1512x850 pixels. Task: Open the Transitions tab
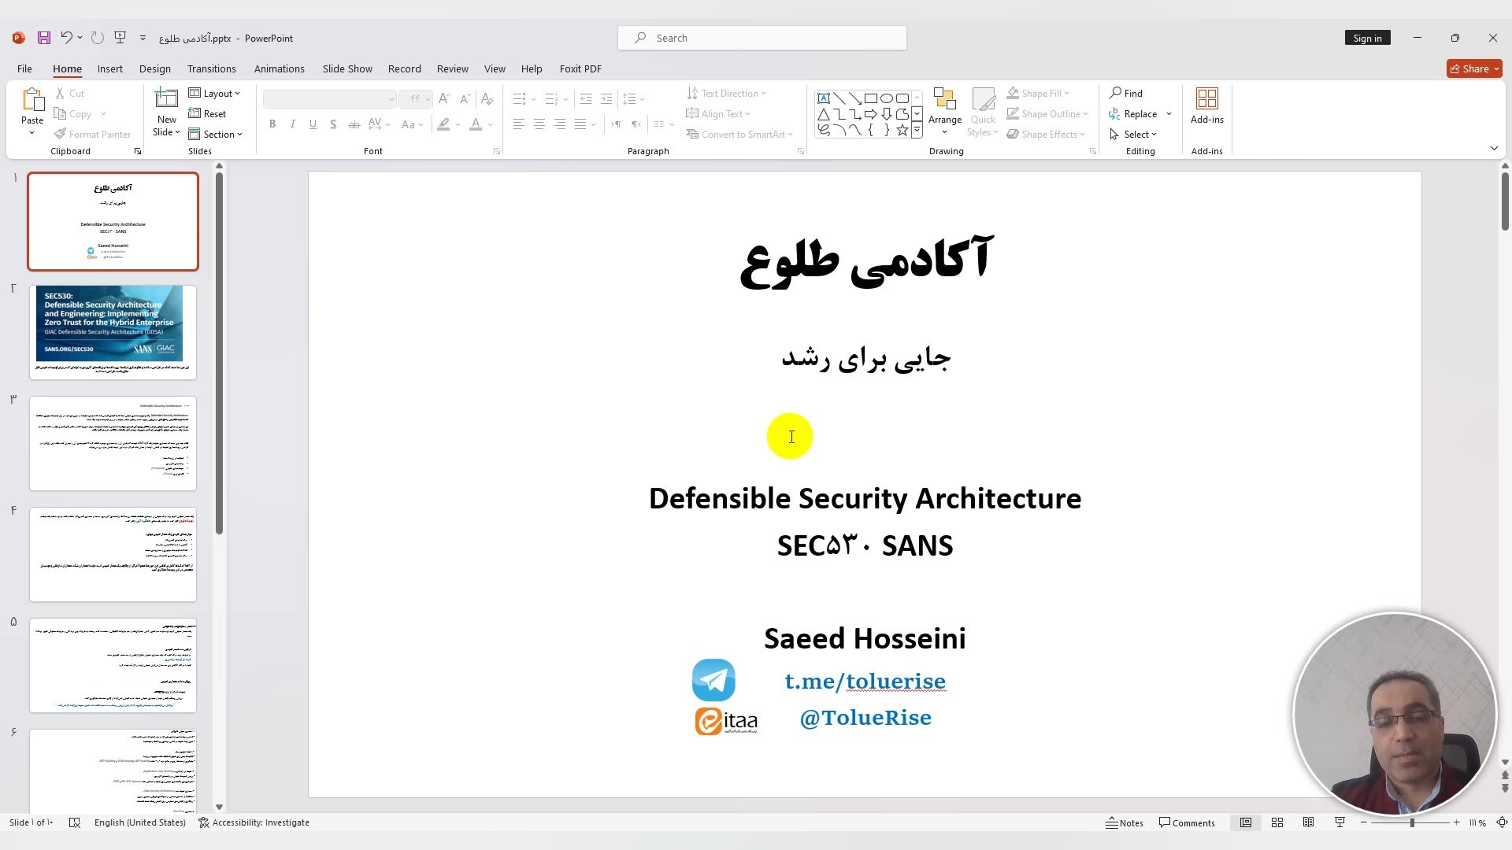tap(211, 68)
